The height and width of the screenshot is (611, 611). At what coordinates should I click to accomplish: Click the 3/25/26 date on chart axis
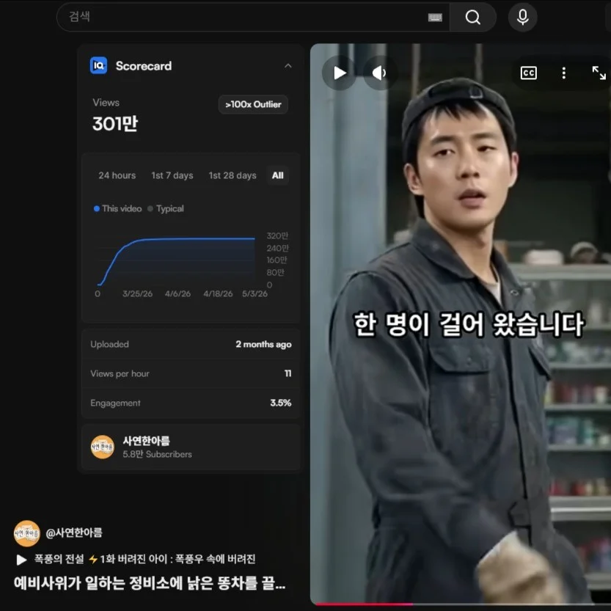138,294
